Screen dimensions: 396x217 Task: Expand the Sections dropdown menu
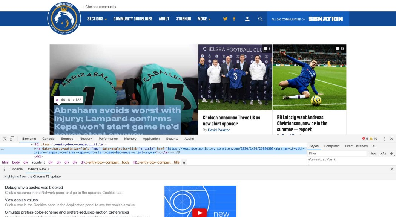(x=97, y=19)
